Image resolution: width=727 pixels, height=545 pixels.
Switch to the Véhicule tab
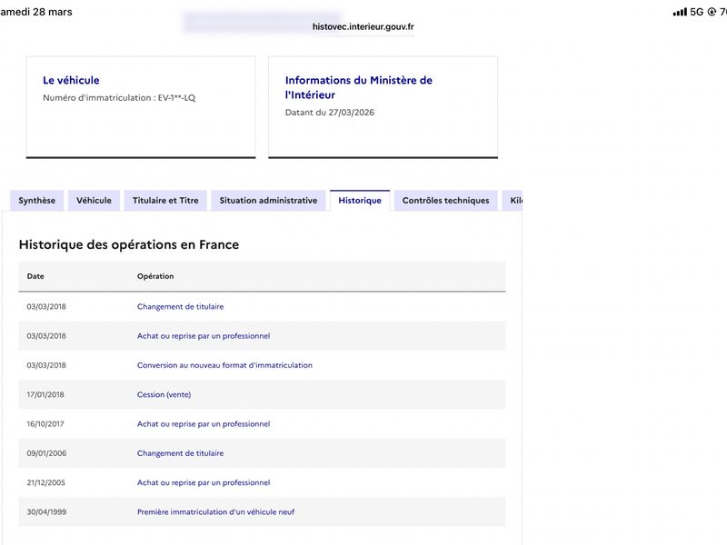point(94,201)
